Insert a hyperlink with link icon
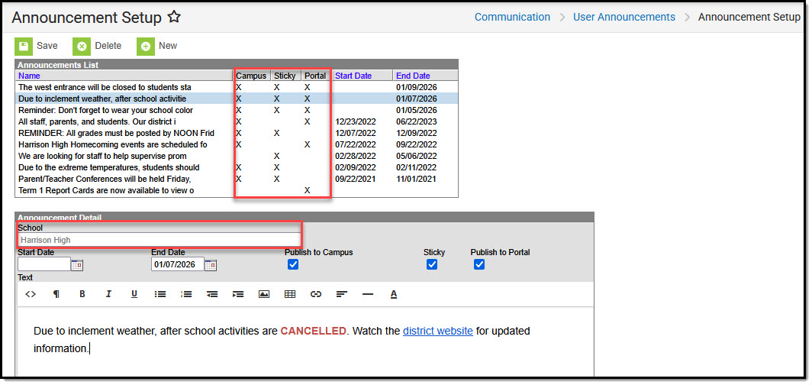Viewport: 812px width, 385px height. [316, 294]
